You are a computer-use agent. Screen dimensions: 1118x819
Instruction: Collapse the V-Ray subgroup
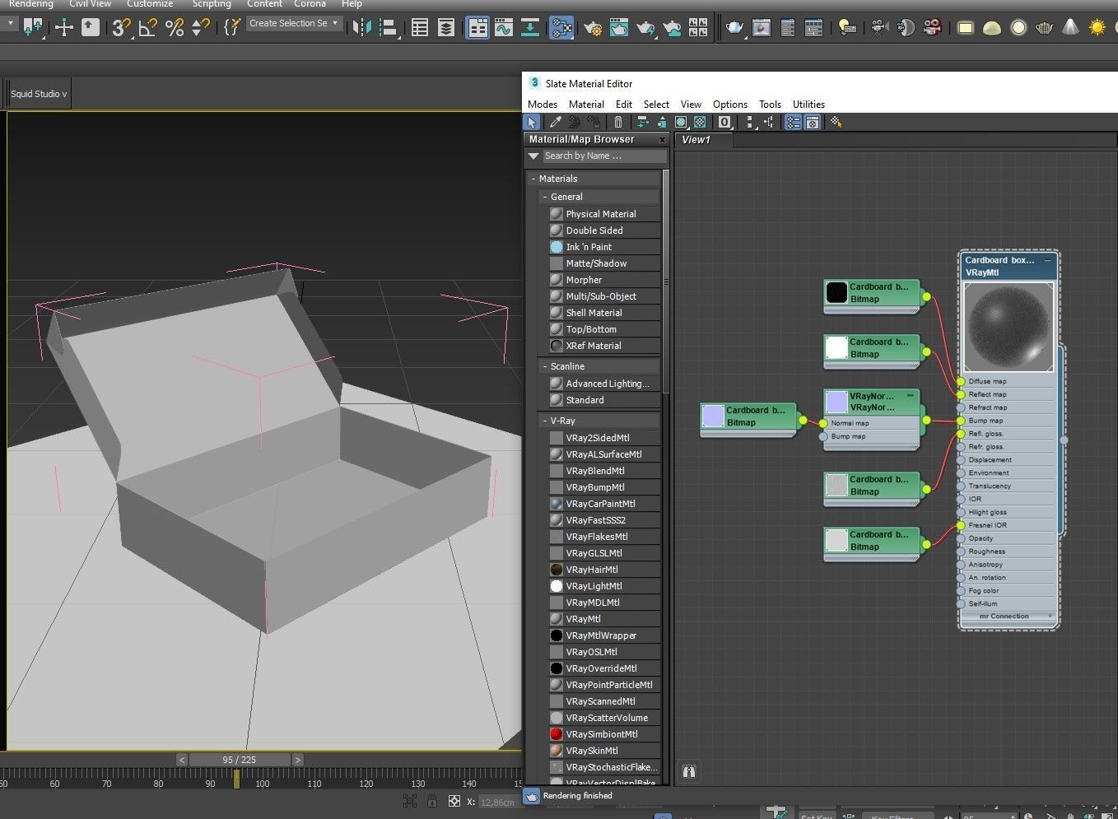coord(545,421)
